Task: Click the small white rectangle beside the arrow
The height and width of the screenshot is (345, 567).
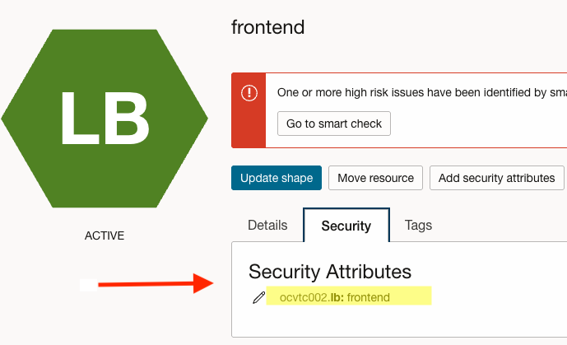Action: tap(88, 286)
